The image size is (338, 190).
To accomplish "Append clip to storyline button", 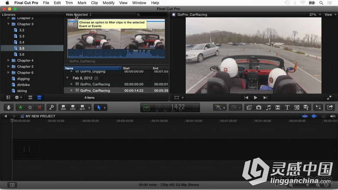I will (82, 107).
